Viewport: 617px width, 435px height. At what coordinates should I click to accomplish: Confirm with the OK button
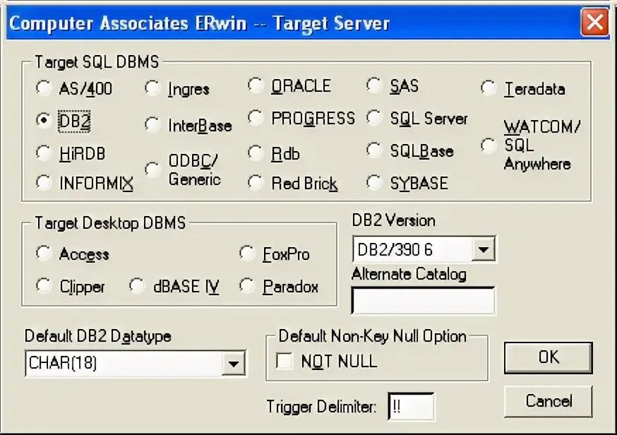pos(548,357)
